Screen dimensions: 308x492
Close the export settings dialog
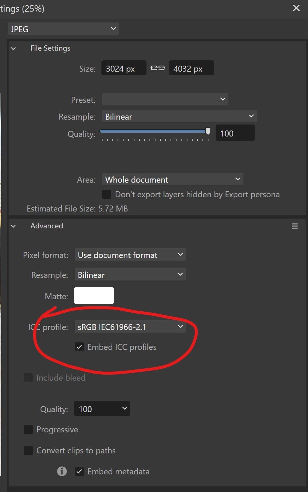coord(296,8)
